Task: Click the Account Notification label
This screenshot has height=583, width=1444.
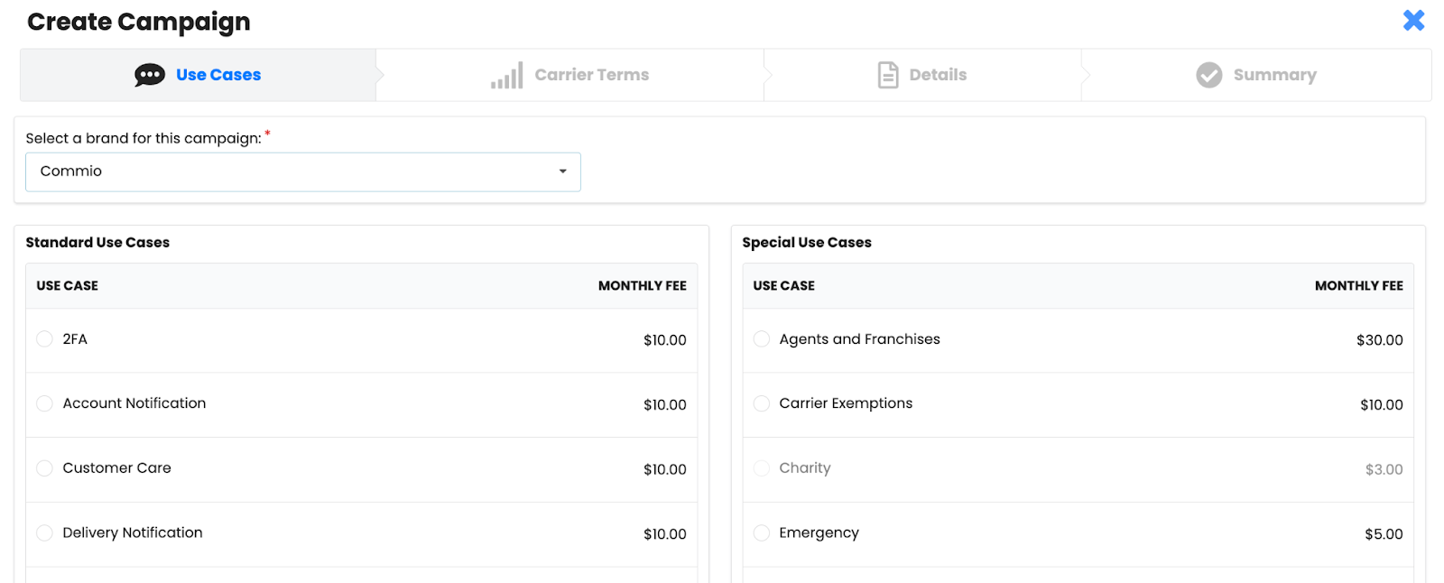Action: [134, 403]
